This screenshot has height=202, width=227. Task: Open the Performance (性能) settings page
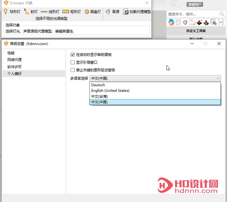coord(34,53)
